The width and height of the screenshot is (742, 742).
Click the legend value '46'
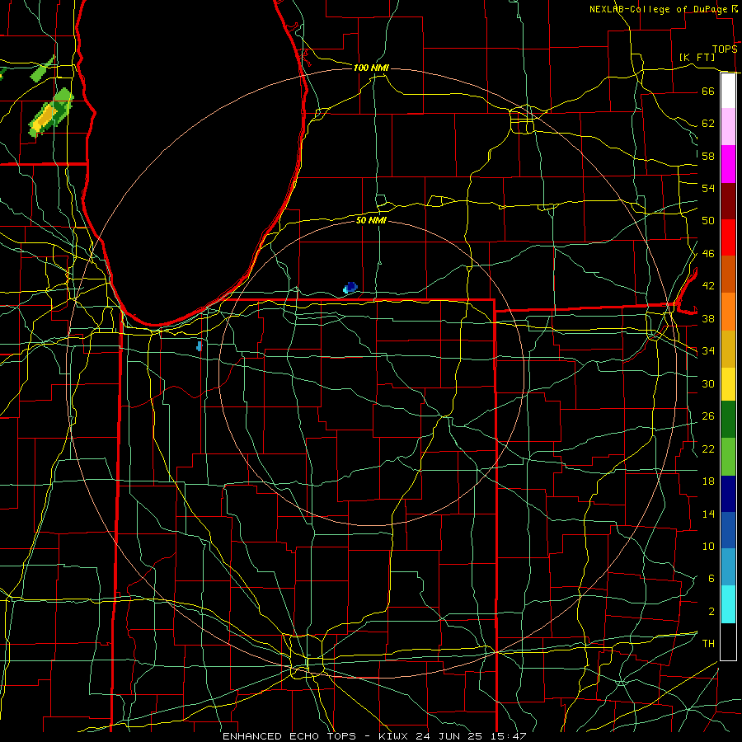point(708,254)
